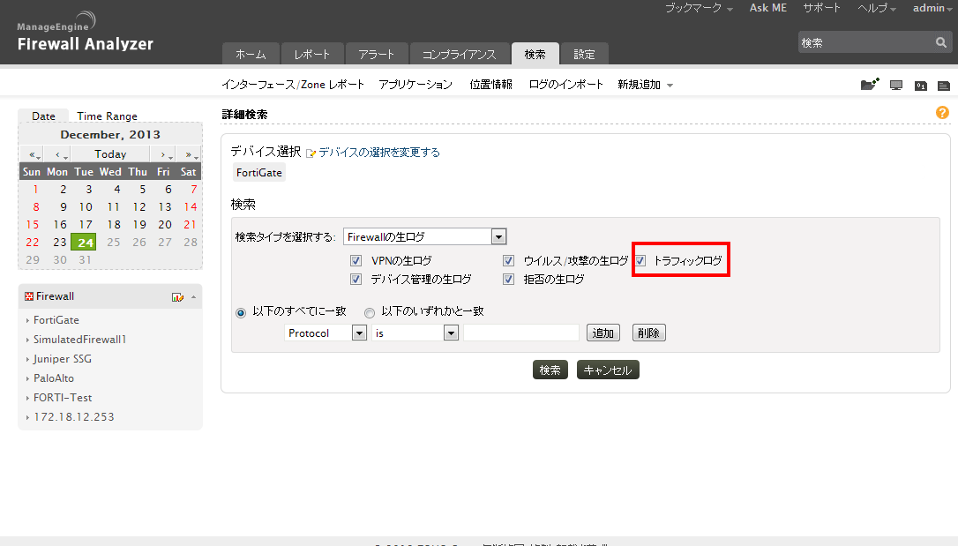This screenshot has width=958, height=546.
Task: Click the Firewall panel chart icon
Action: (x=177, y=297)
